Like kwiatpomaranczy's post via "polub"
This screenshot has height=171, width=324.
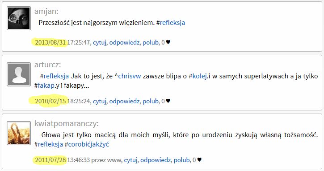coord(182,160)
